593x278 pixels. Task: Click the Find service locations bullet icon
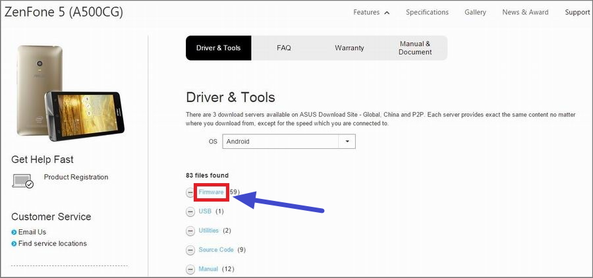tap(14, 244)
